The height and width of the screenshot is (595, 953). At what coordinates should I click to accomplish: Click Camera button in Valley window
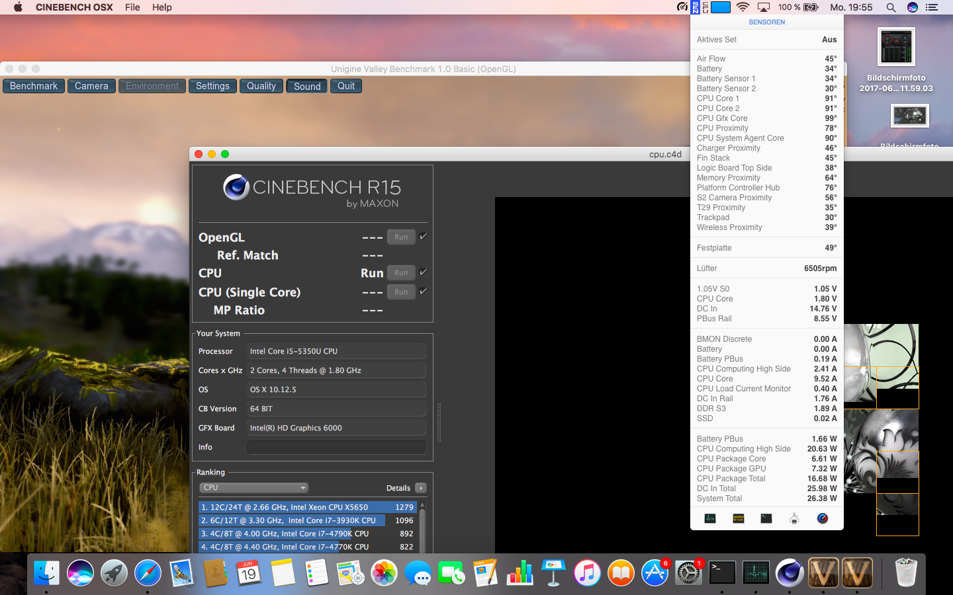(91, 86)
